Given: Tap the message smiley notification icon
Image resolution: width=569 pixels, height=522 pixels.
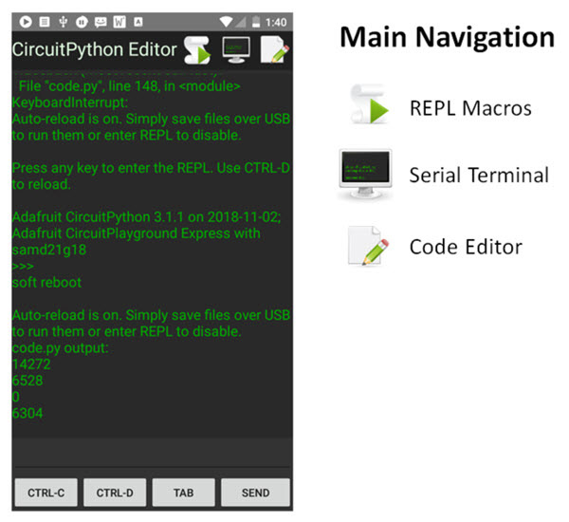Looking at the screenshot, I should coord(101,21).
